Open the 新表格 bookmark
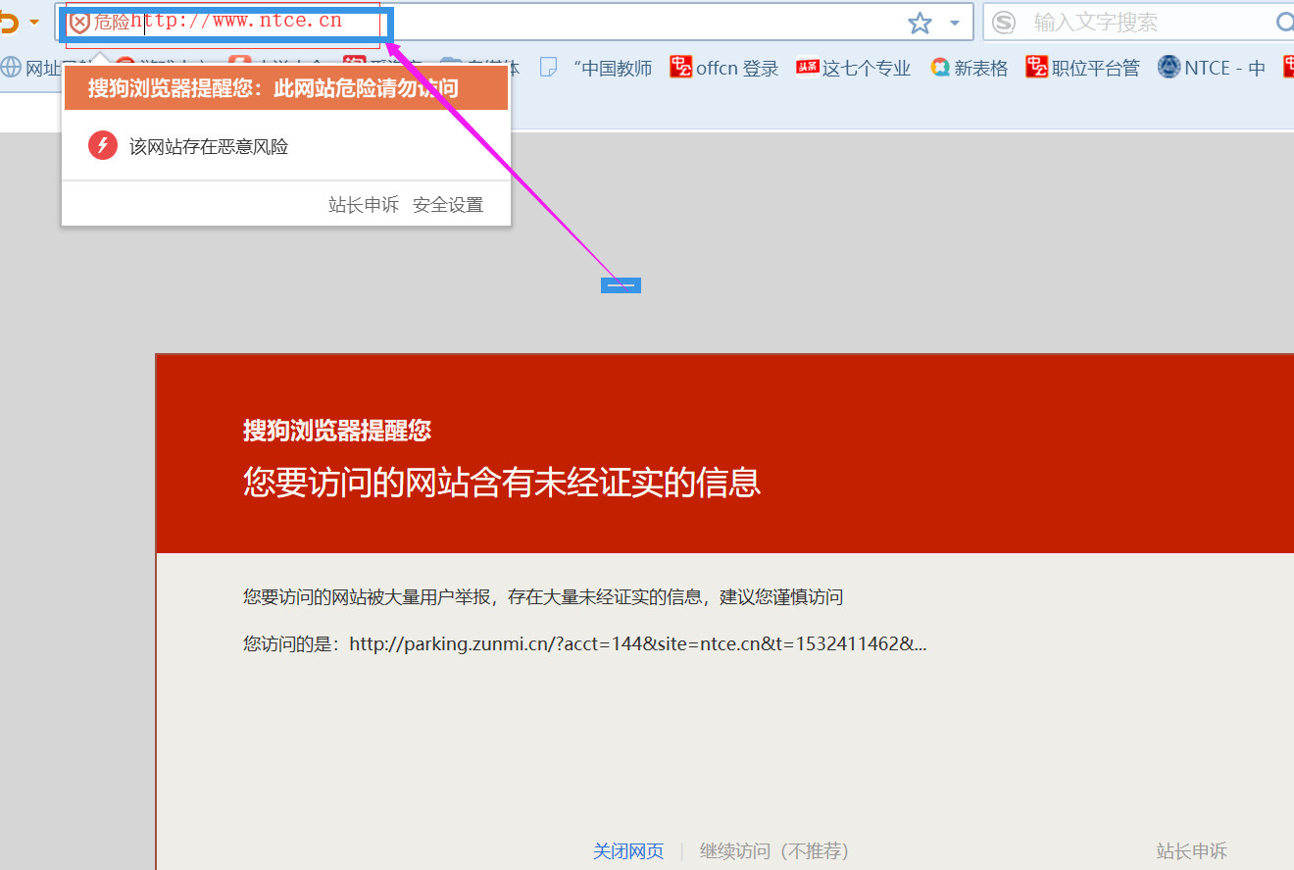The image size is (1294, 870). click(970, 68)
